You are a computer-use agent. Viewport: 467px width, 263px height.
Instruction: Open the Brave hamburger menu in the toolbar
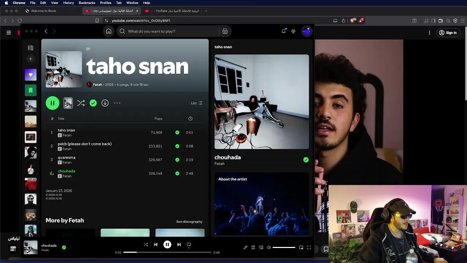(x=462, y=21)
